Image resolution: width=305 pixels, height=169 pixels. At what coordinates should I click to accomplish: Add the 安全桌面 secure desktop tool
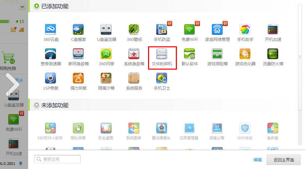tap(106, 131)
